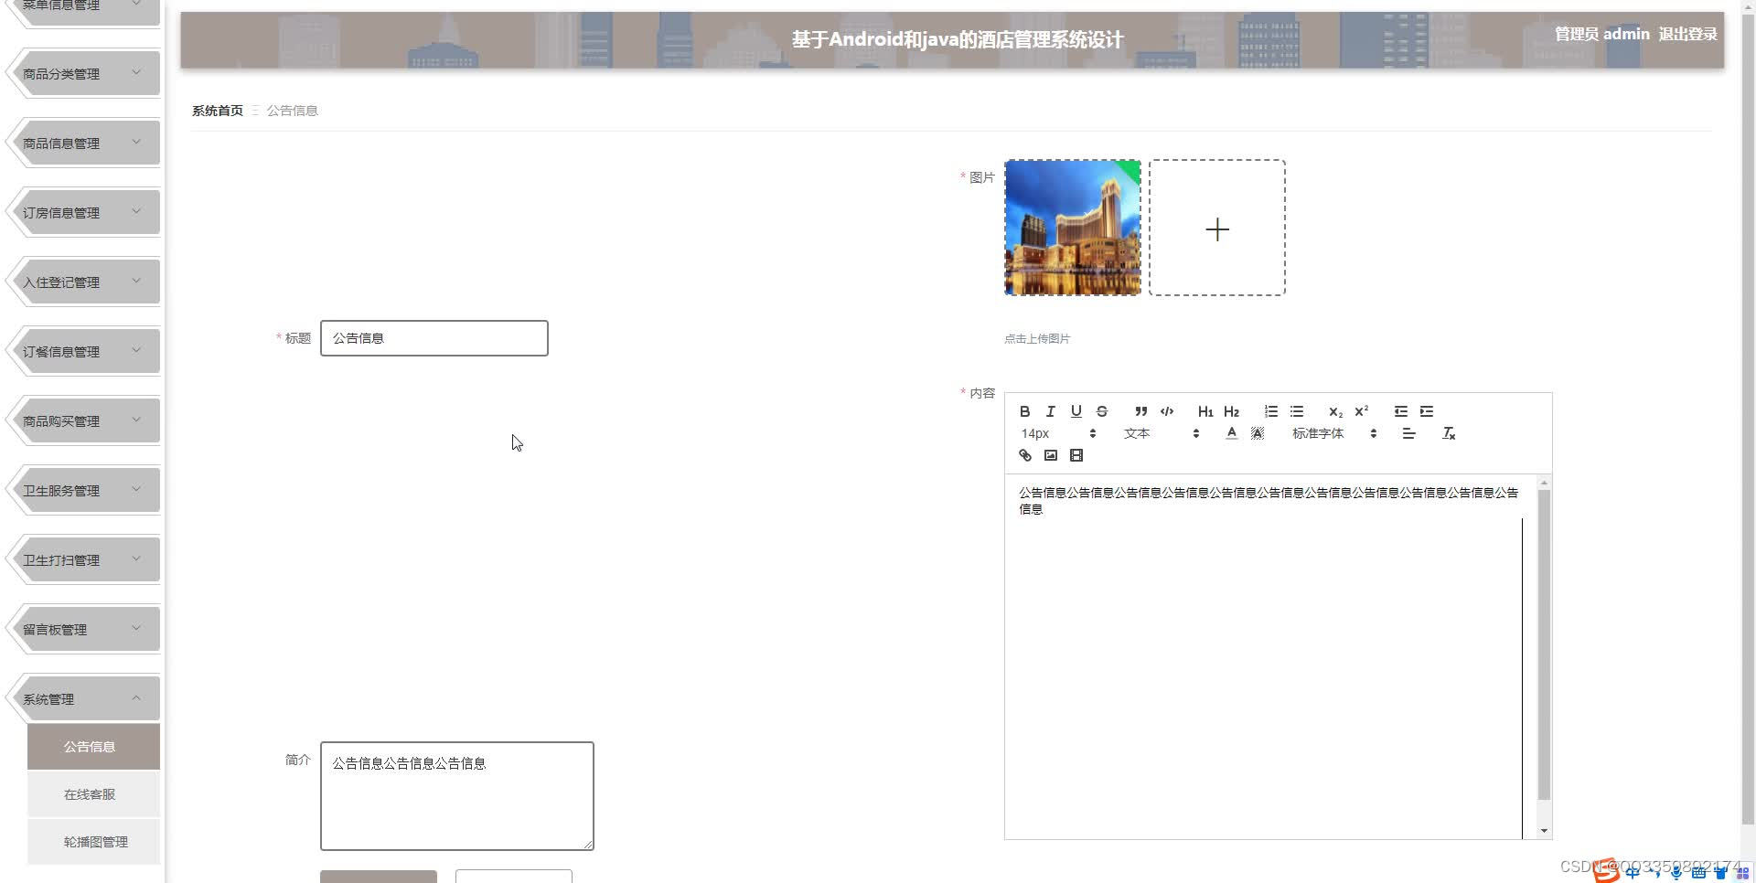1756x883 pixels.
Task: Open the 标准字体 font family dropdown
Action: [1333, 433]
